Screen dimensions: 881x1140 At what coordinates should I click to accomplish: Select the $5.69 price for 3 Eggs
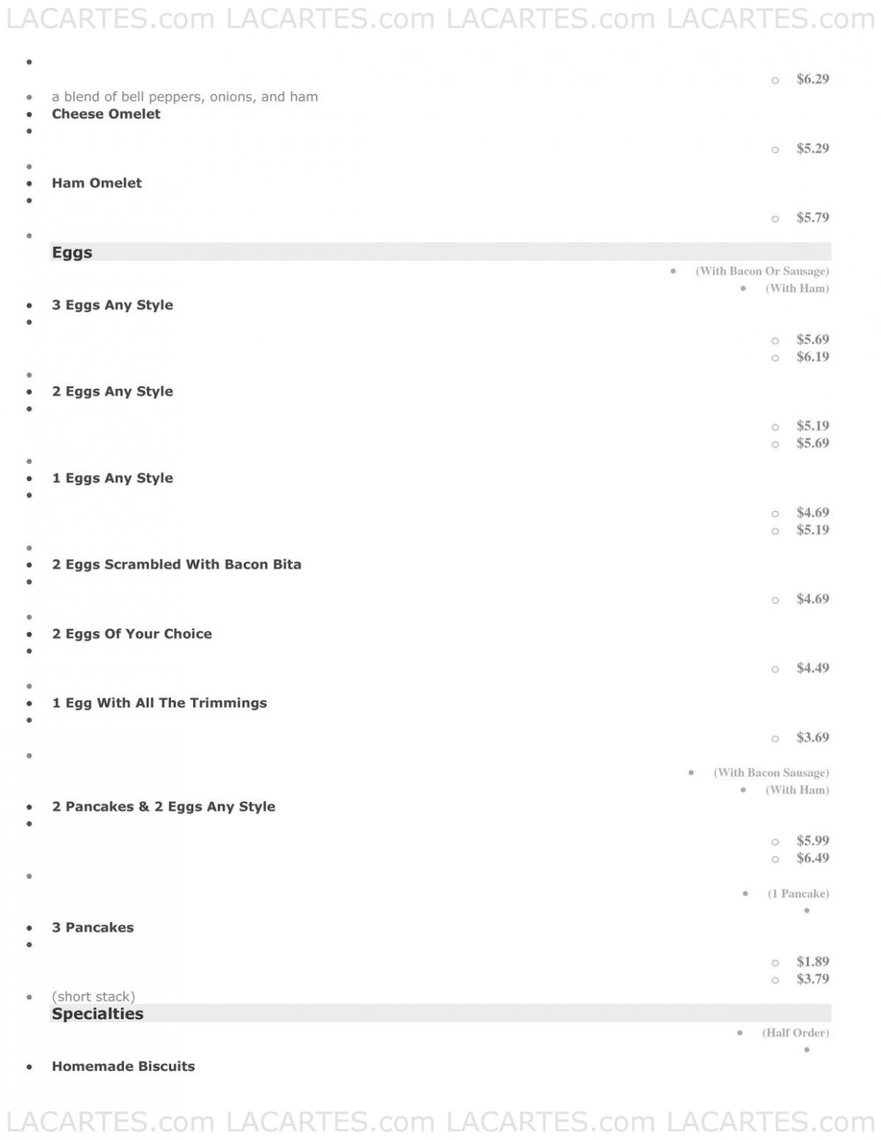[813, 339]
